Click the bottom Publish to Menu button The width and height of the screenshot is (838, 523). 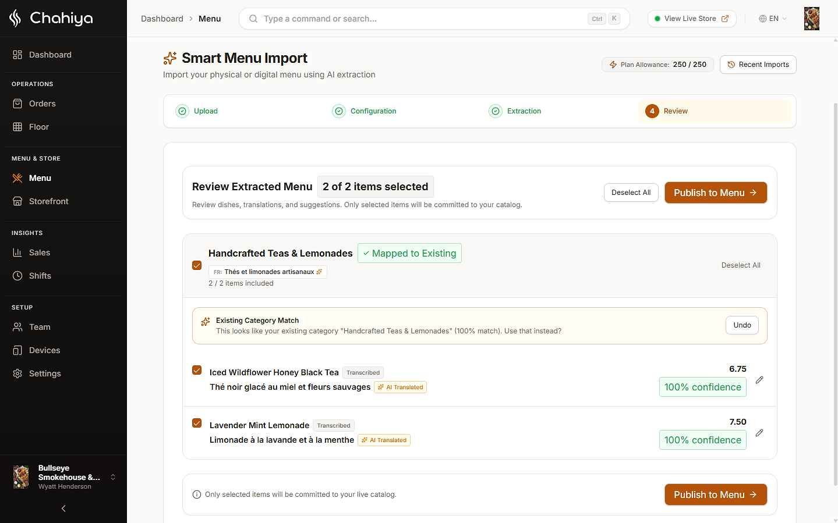(716, 494)
